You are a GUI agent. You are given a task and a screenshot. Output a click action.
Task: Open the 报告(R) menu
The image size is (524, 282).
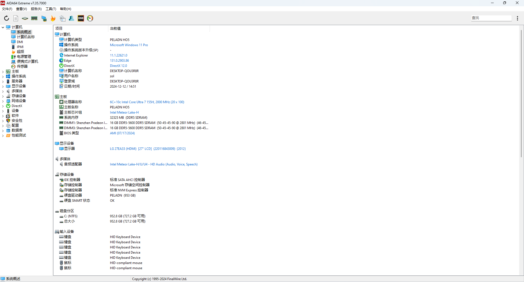click(x=36, y=9)
